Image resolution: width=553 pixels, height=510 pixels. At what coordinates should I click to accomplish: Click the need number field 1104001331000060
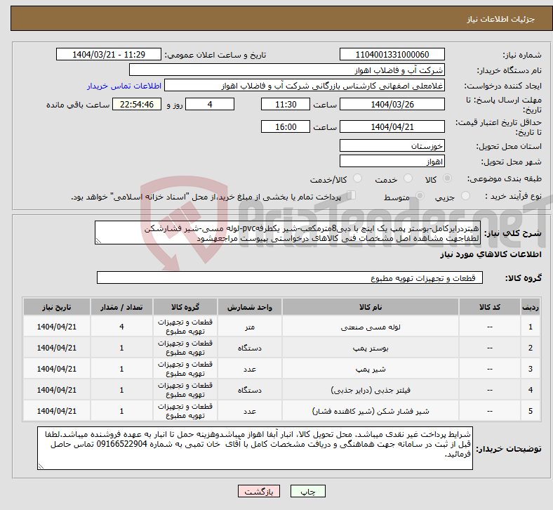coord(392,55)
